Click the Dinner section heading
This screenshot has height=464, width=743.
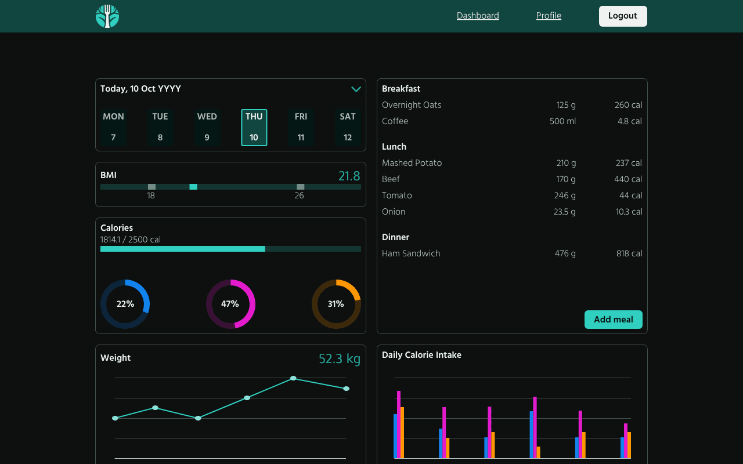coord(395,237)
